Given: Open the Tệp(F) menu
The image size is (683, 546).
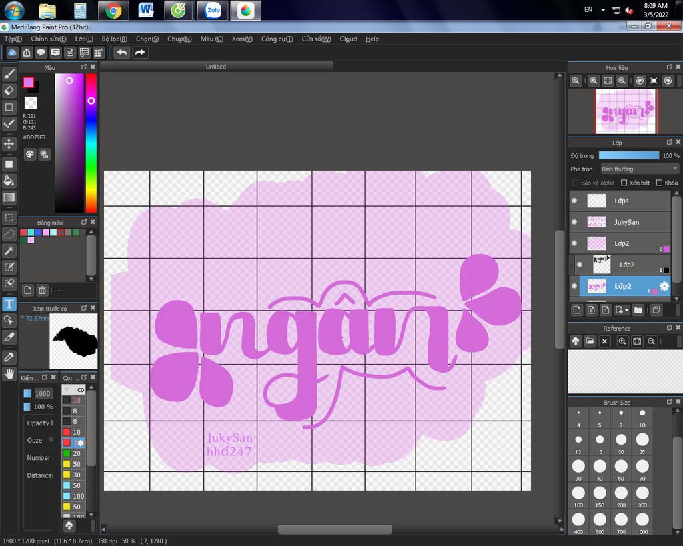Looking at the screenshot, I should click(13, 39).
